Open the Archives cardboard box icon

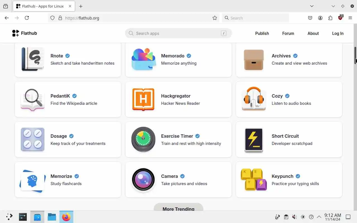254,59
